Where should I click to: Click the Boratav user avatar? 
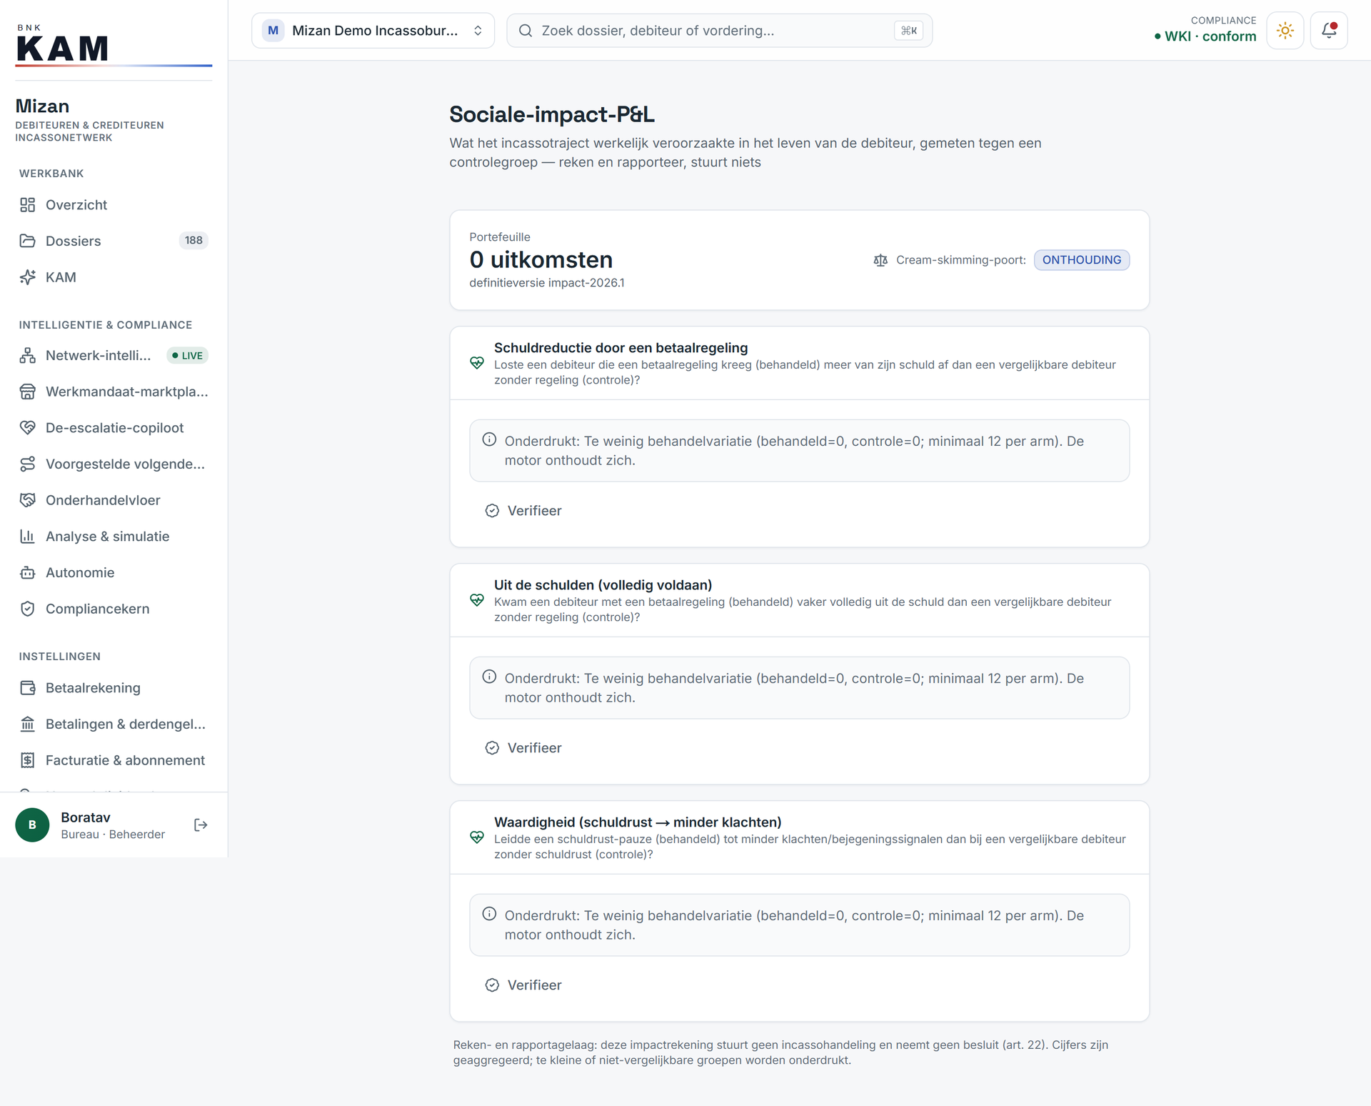tap(32, 825)
